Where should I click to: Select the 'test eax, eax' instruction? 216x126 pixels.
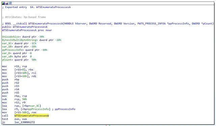pyautogui.click(x=15, y=119)
